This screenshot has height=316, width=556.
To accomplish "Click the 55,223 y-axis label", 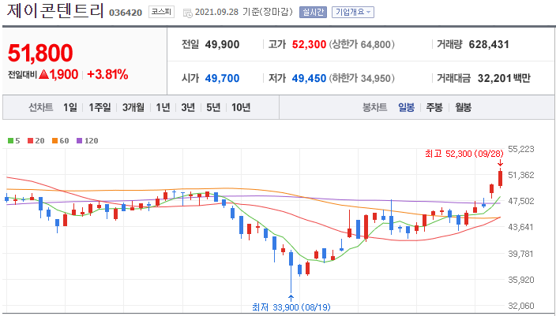I will (x=521, y=149).
